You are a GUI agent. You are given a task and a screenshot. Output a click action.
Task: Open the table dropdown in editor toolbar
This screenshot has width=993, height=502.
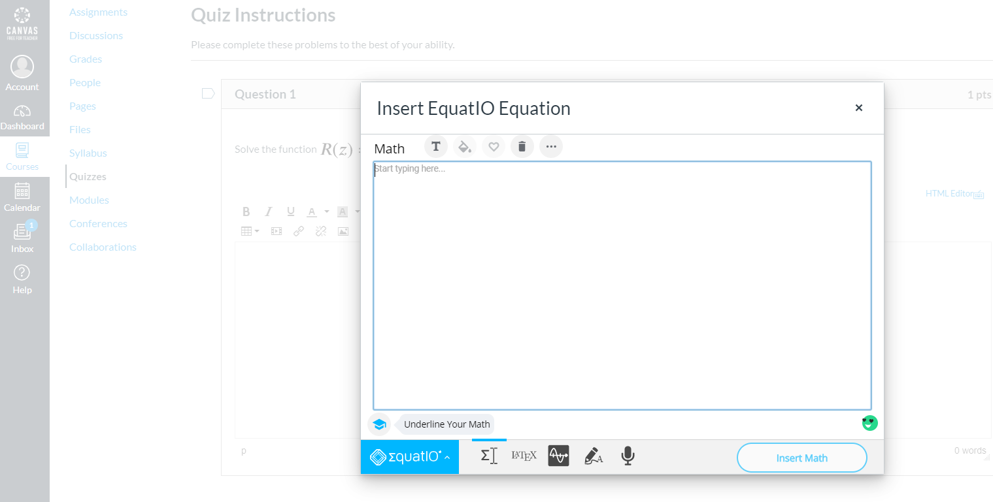(250, 231)
